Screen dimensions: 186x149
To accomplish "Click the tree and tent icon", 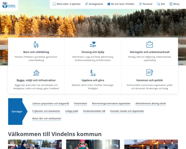I will click(93, 73).
